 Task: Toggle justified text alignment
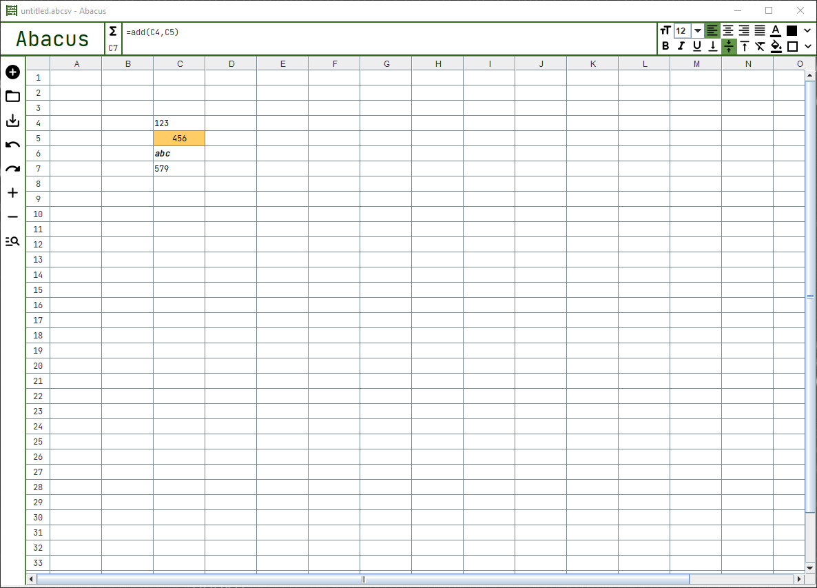tap(761, 31)
